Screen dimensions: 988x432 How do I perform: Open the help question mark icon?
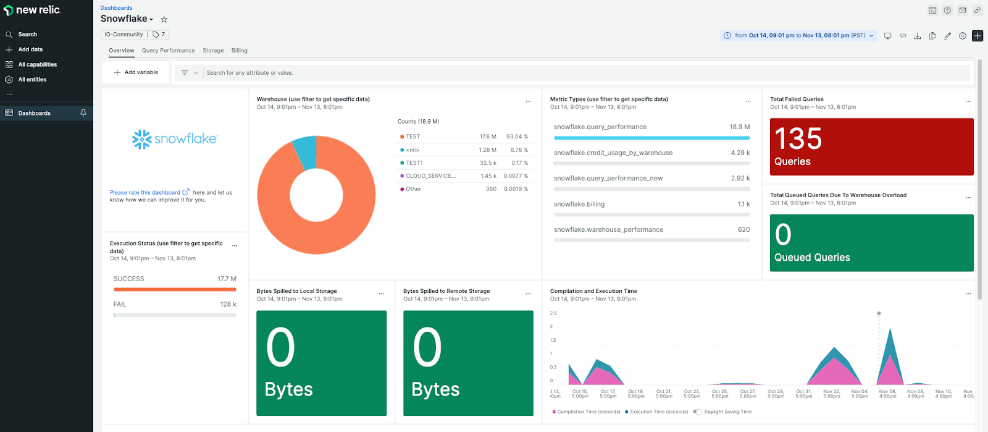click(x=947, y=11)
